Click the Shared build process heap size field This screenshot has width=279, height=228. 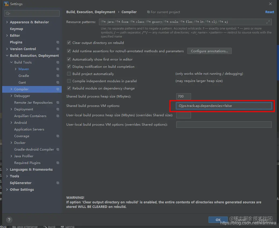[x=183, y=96]
